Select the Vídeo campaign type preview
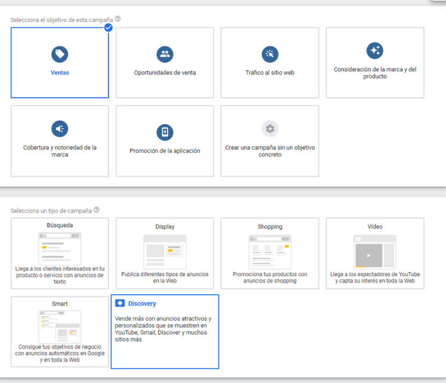Image resolution: width=446 pixels, height=383 pixels. coord(375,251)
